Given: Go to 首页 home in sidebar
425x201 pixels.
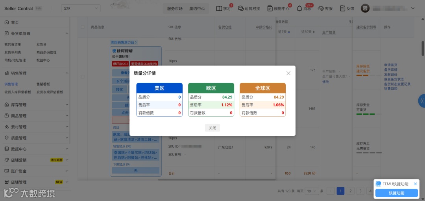Looking at the screenshot, I should pyautogui.click(x=15, y=22).
